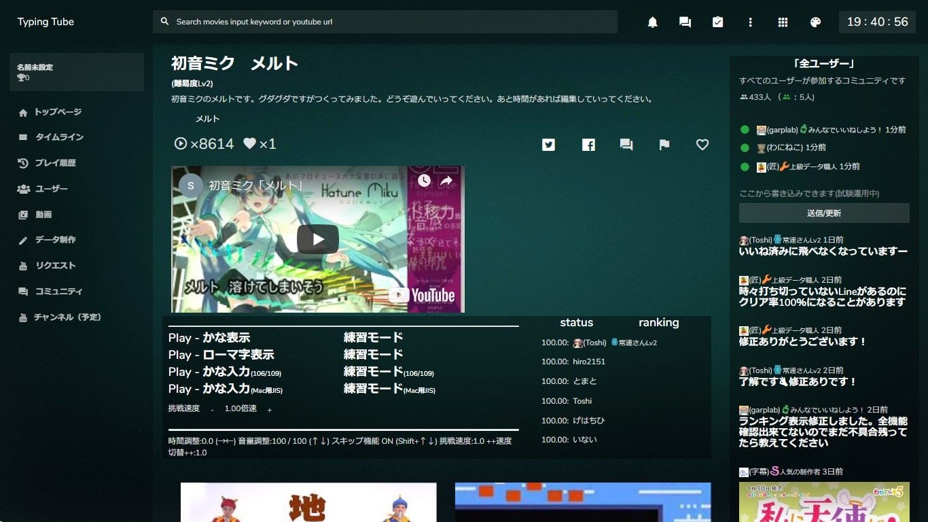Open the checklist clipboard icon

coord(717,22)
